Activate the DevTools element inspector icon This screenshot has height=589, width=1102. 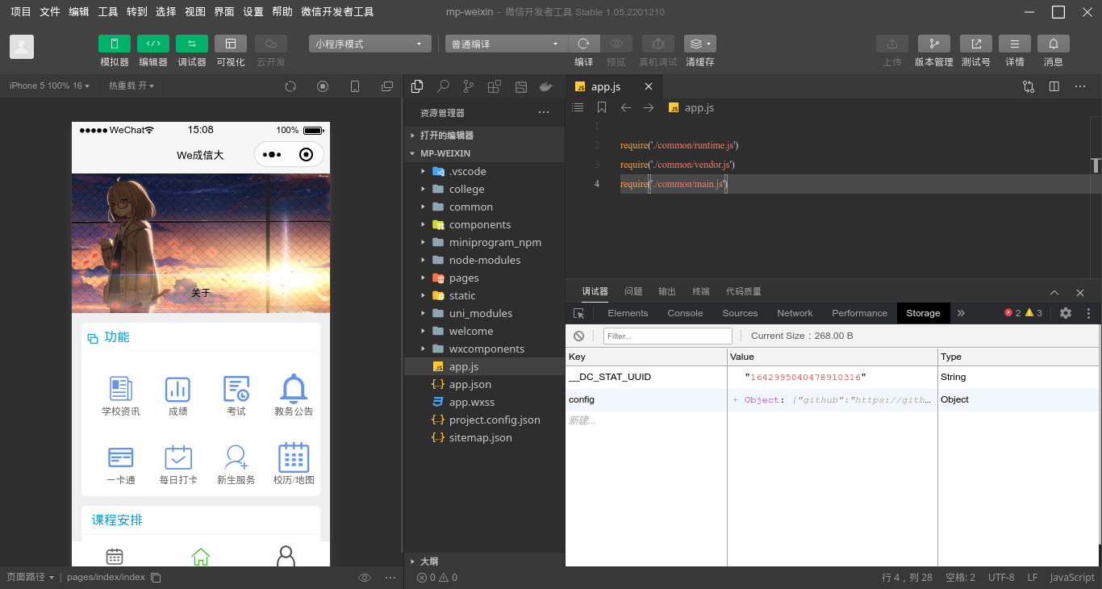click(578, 313)
